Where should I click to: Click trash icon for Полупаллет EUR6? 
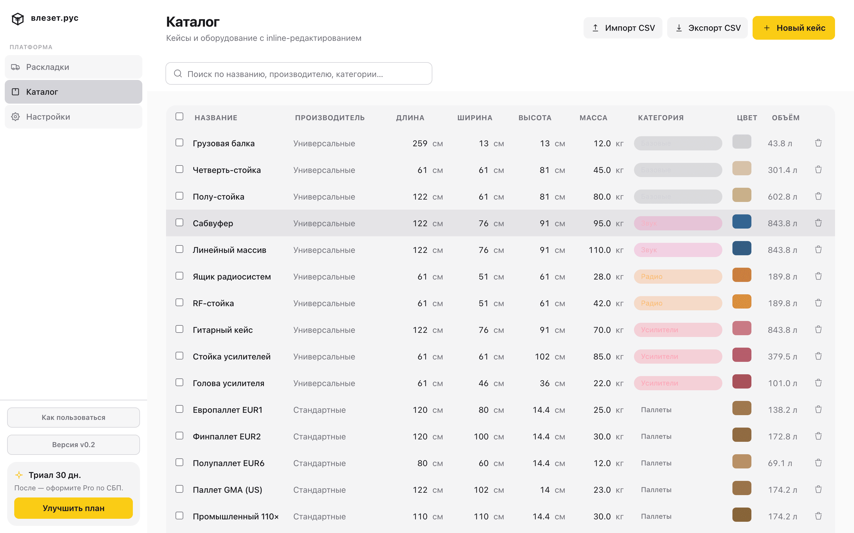click(818, 463)
